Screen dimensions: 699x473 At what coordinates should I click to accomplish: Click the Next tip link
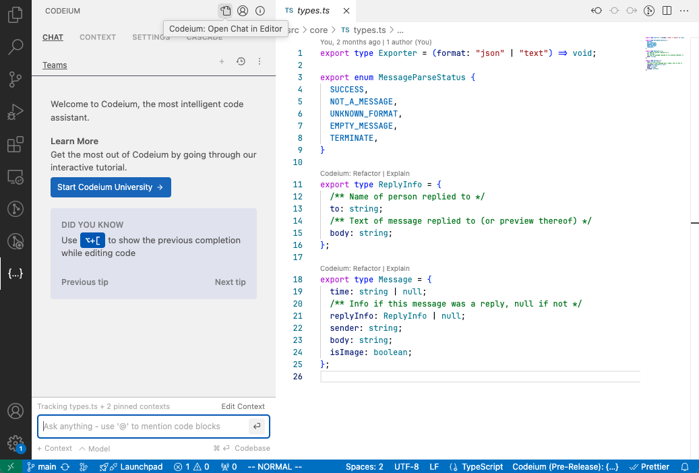coord(230,282)
